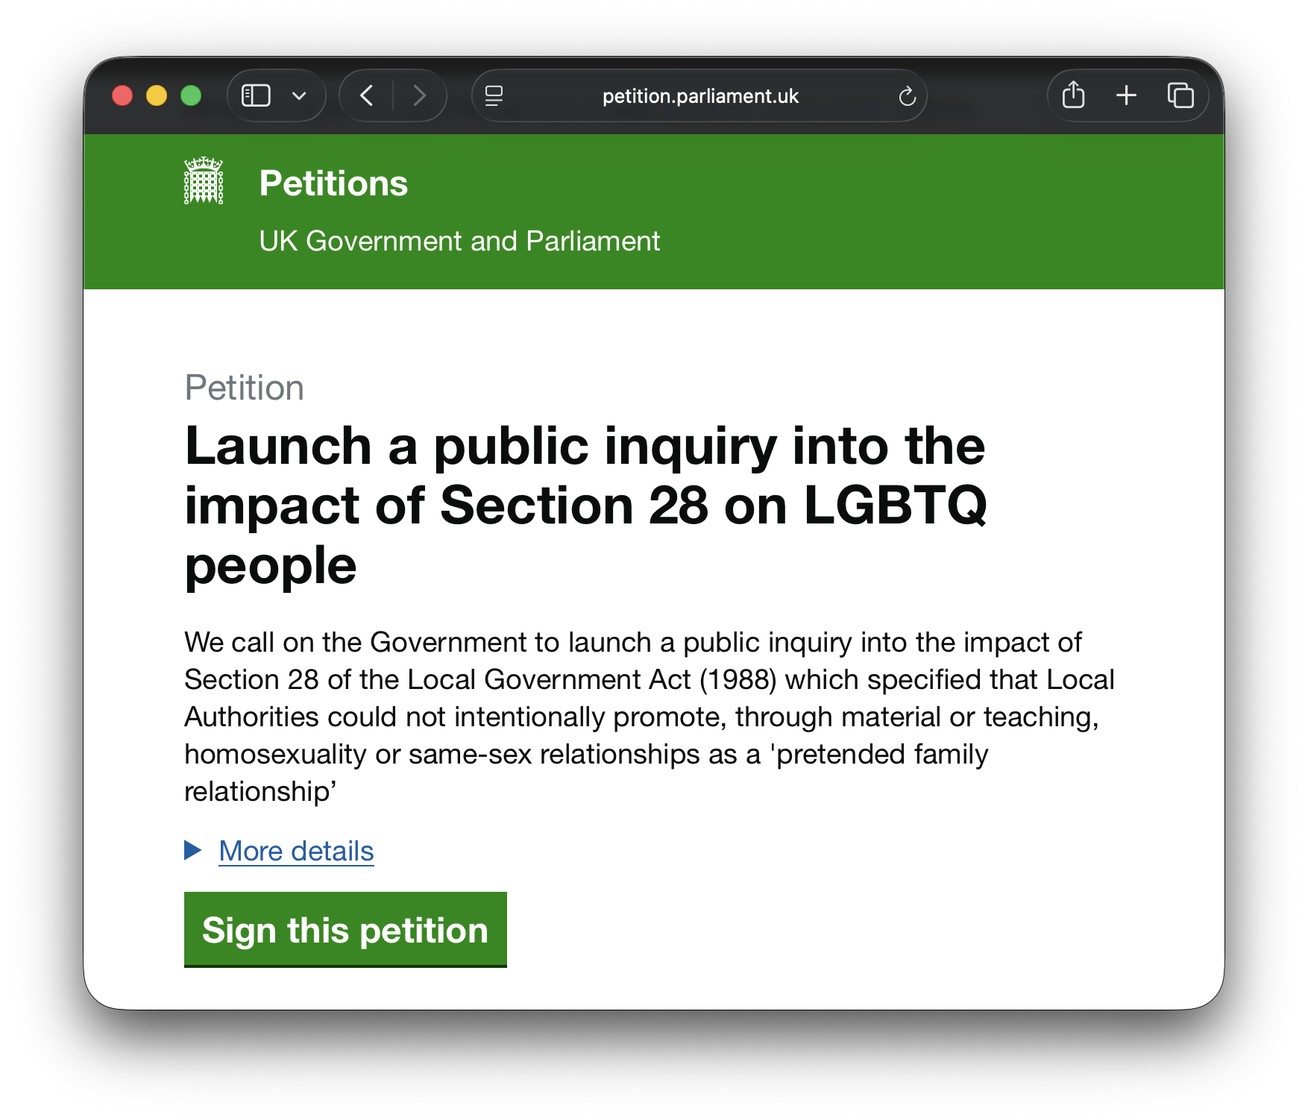Open a new tab with the plus icon
Image resolution: width=1308 pixels, height=1120 pixels.
click(x=1126, y=95)
